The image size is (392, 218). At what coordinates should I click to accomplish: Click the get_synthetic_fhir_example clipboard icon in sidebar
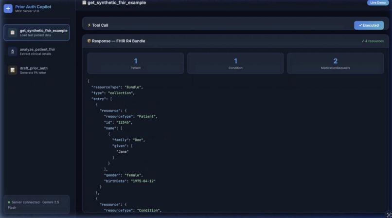pos(12,33)
